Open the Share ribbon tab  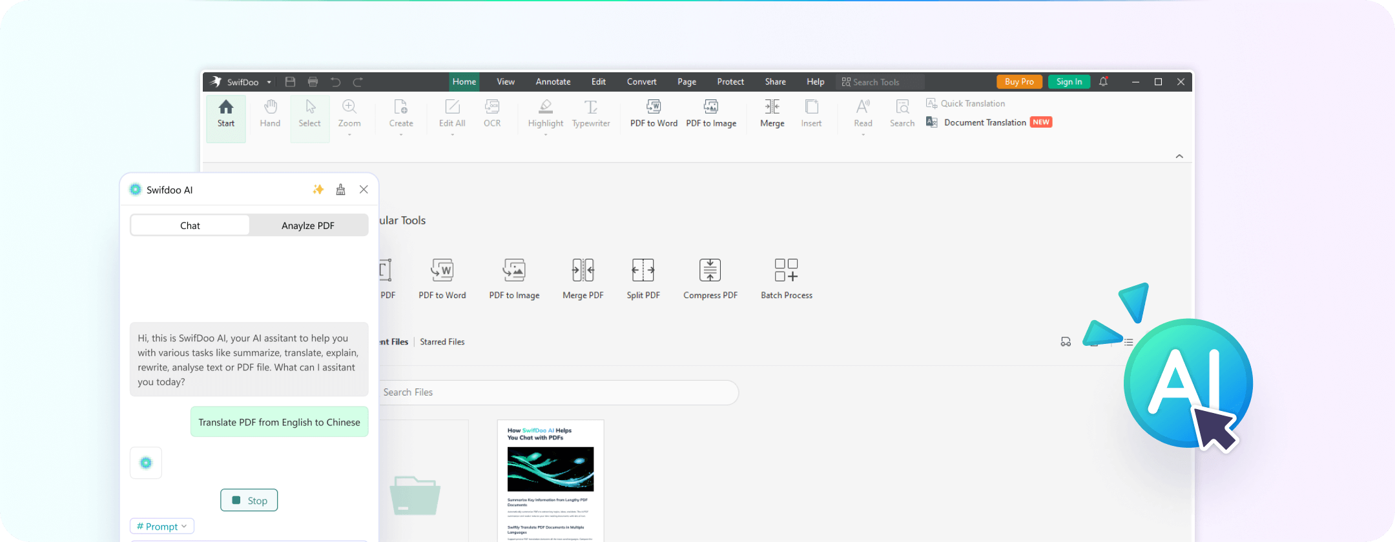pos(776,82)
